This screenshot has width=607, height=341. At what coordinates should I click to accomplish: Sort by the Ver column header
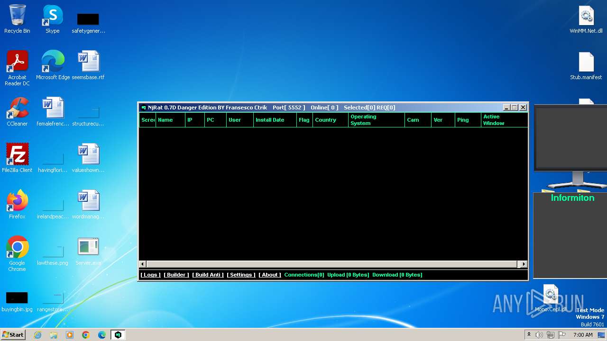(x=443, y=120)
